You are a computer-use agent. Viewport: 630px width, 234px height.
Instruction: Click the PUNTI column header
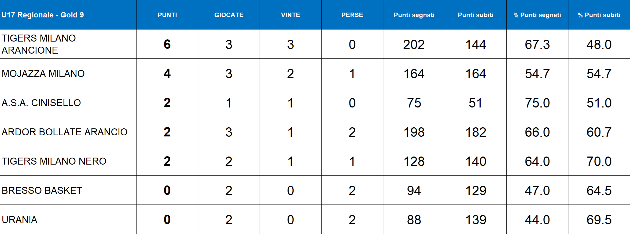coord(167,15)
